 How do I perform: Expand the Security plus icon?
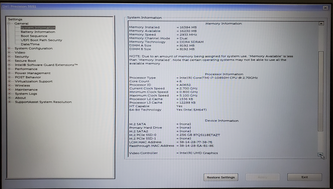click(x=9, y=57)
